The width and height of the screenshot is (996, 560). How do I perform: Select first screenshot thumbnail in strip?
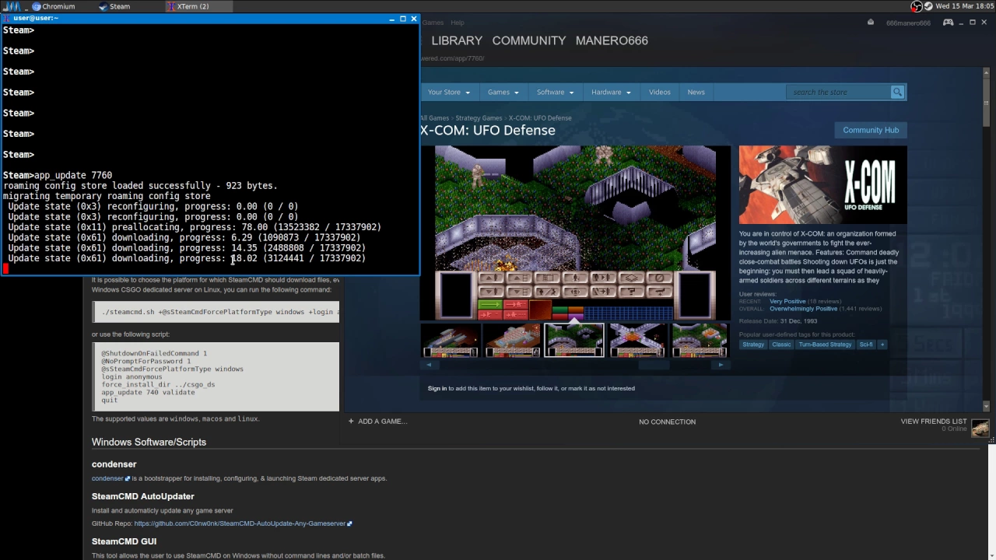(x=451, y=340)
